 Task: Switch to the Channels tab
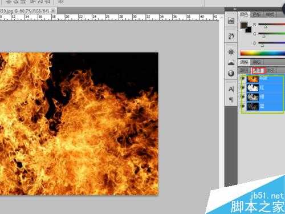(x=258, y=71)
